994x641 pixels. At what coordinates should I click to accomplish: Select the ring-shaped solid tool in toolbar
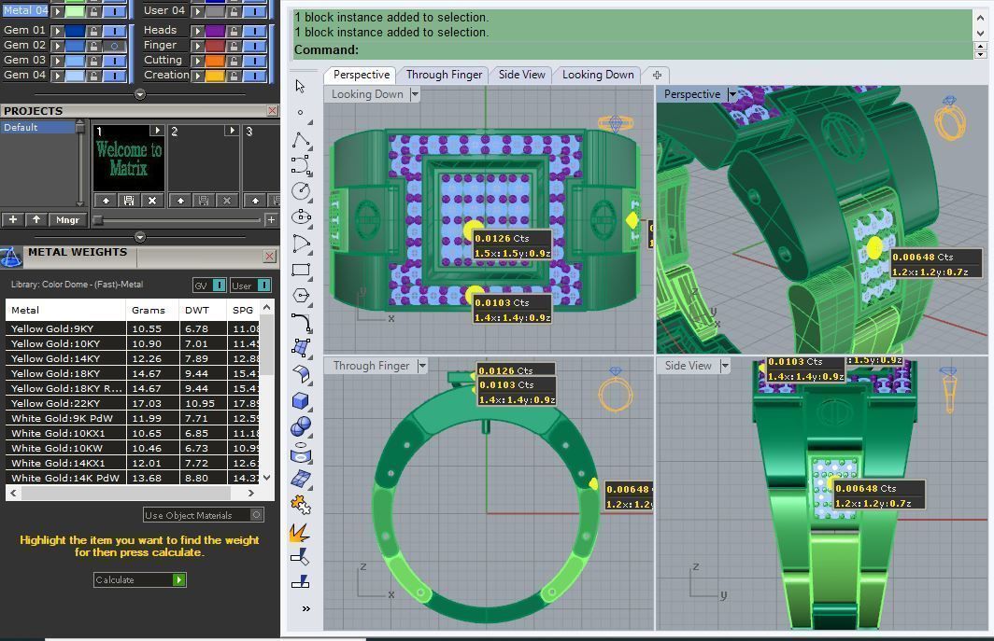[301, 453]
